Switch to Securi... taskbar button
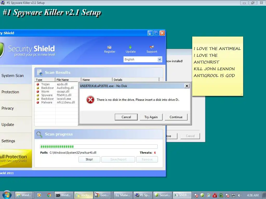The width and height of the screenshot is (266, 199). [163, 195]
